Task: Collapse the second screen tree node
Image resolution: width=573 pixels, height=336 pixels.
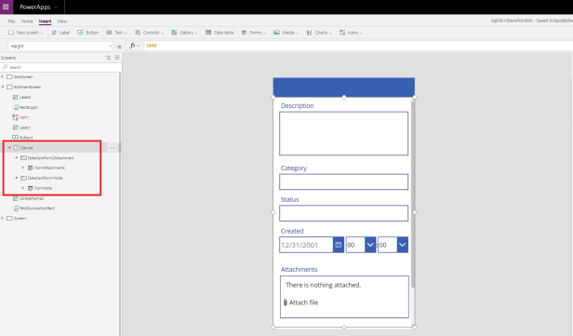Action: 3,87
